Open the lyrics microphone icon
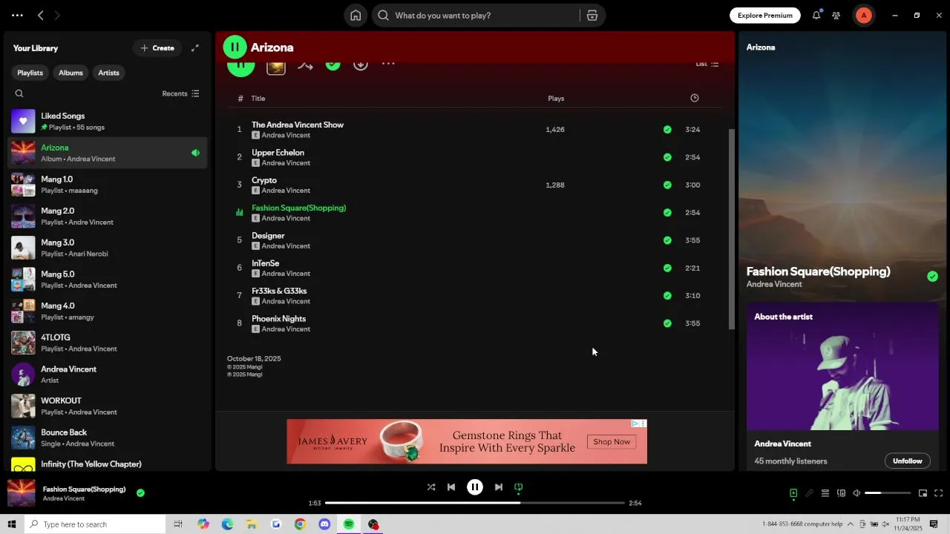Viewport: 950px width, 534px height. pos(809,493)
